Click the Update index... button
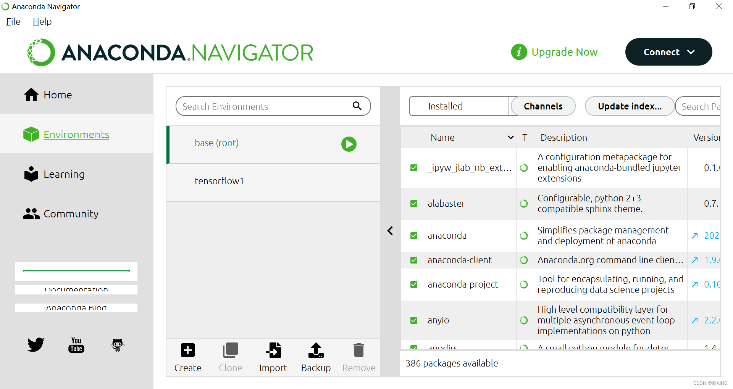Image resolution: width=733 pixels, height=389 pixels. coord(630,106)
